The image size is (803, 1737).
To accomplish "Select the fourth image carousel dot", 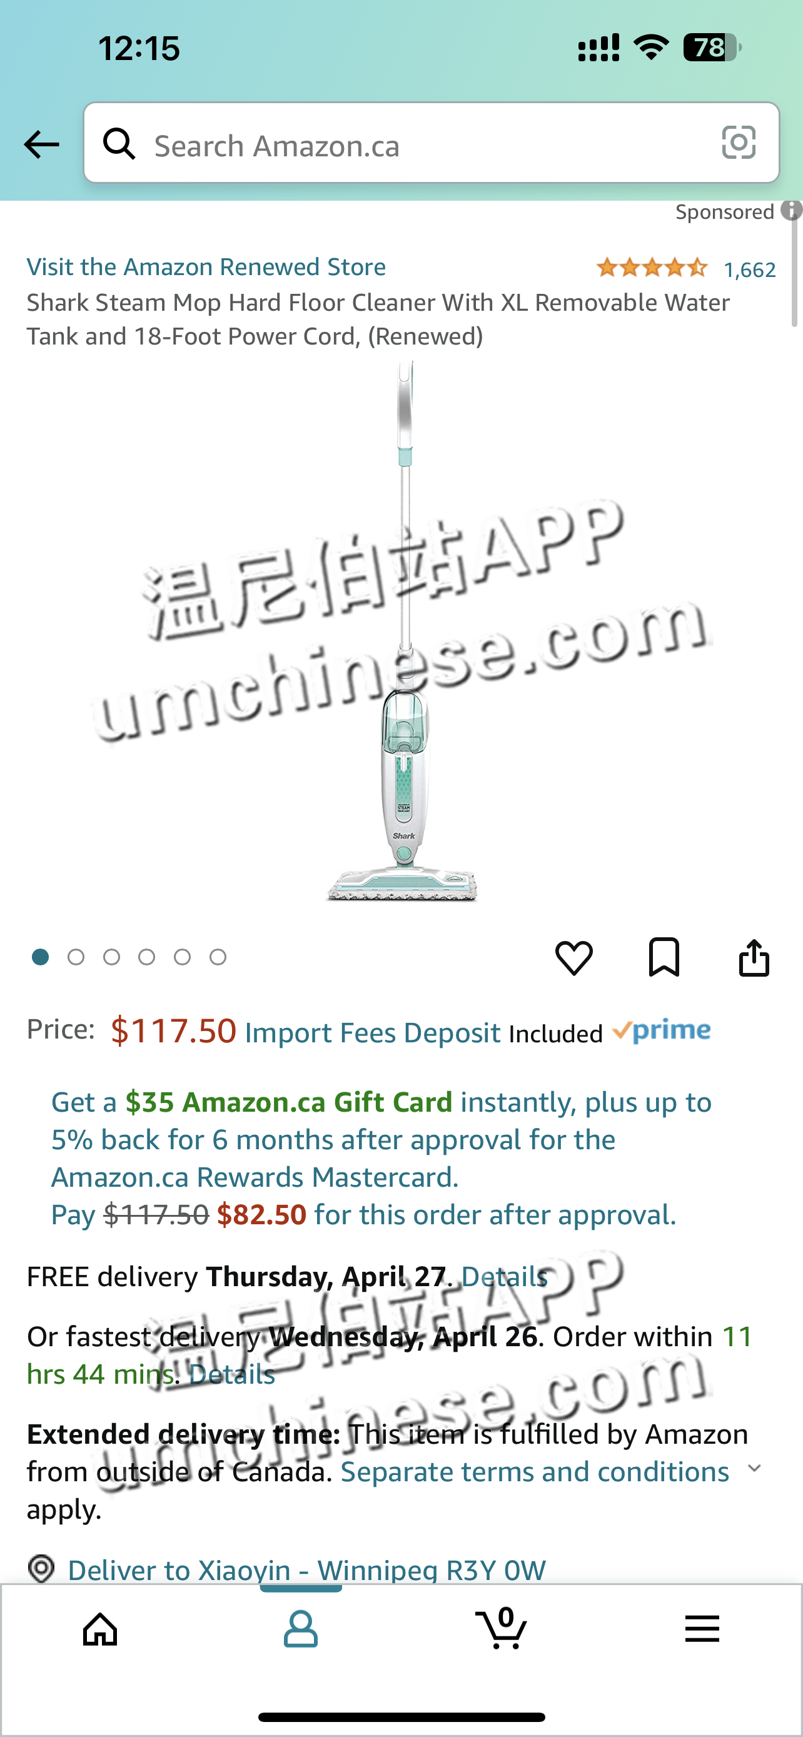I will pyautogui.click(x=147, y=957).
